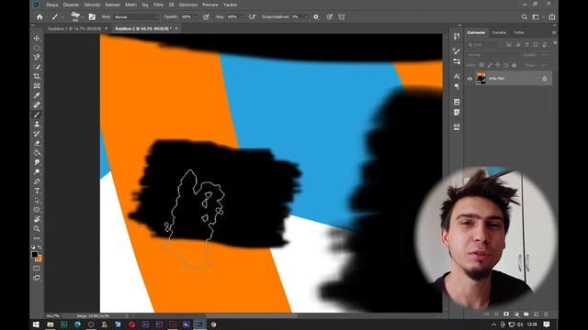Open the layer filter type dropdown
The height and width of the screenshot is (330, 588).
483,45
